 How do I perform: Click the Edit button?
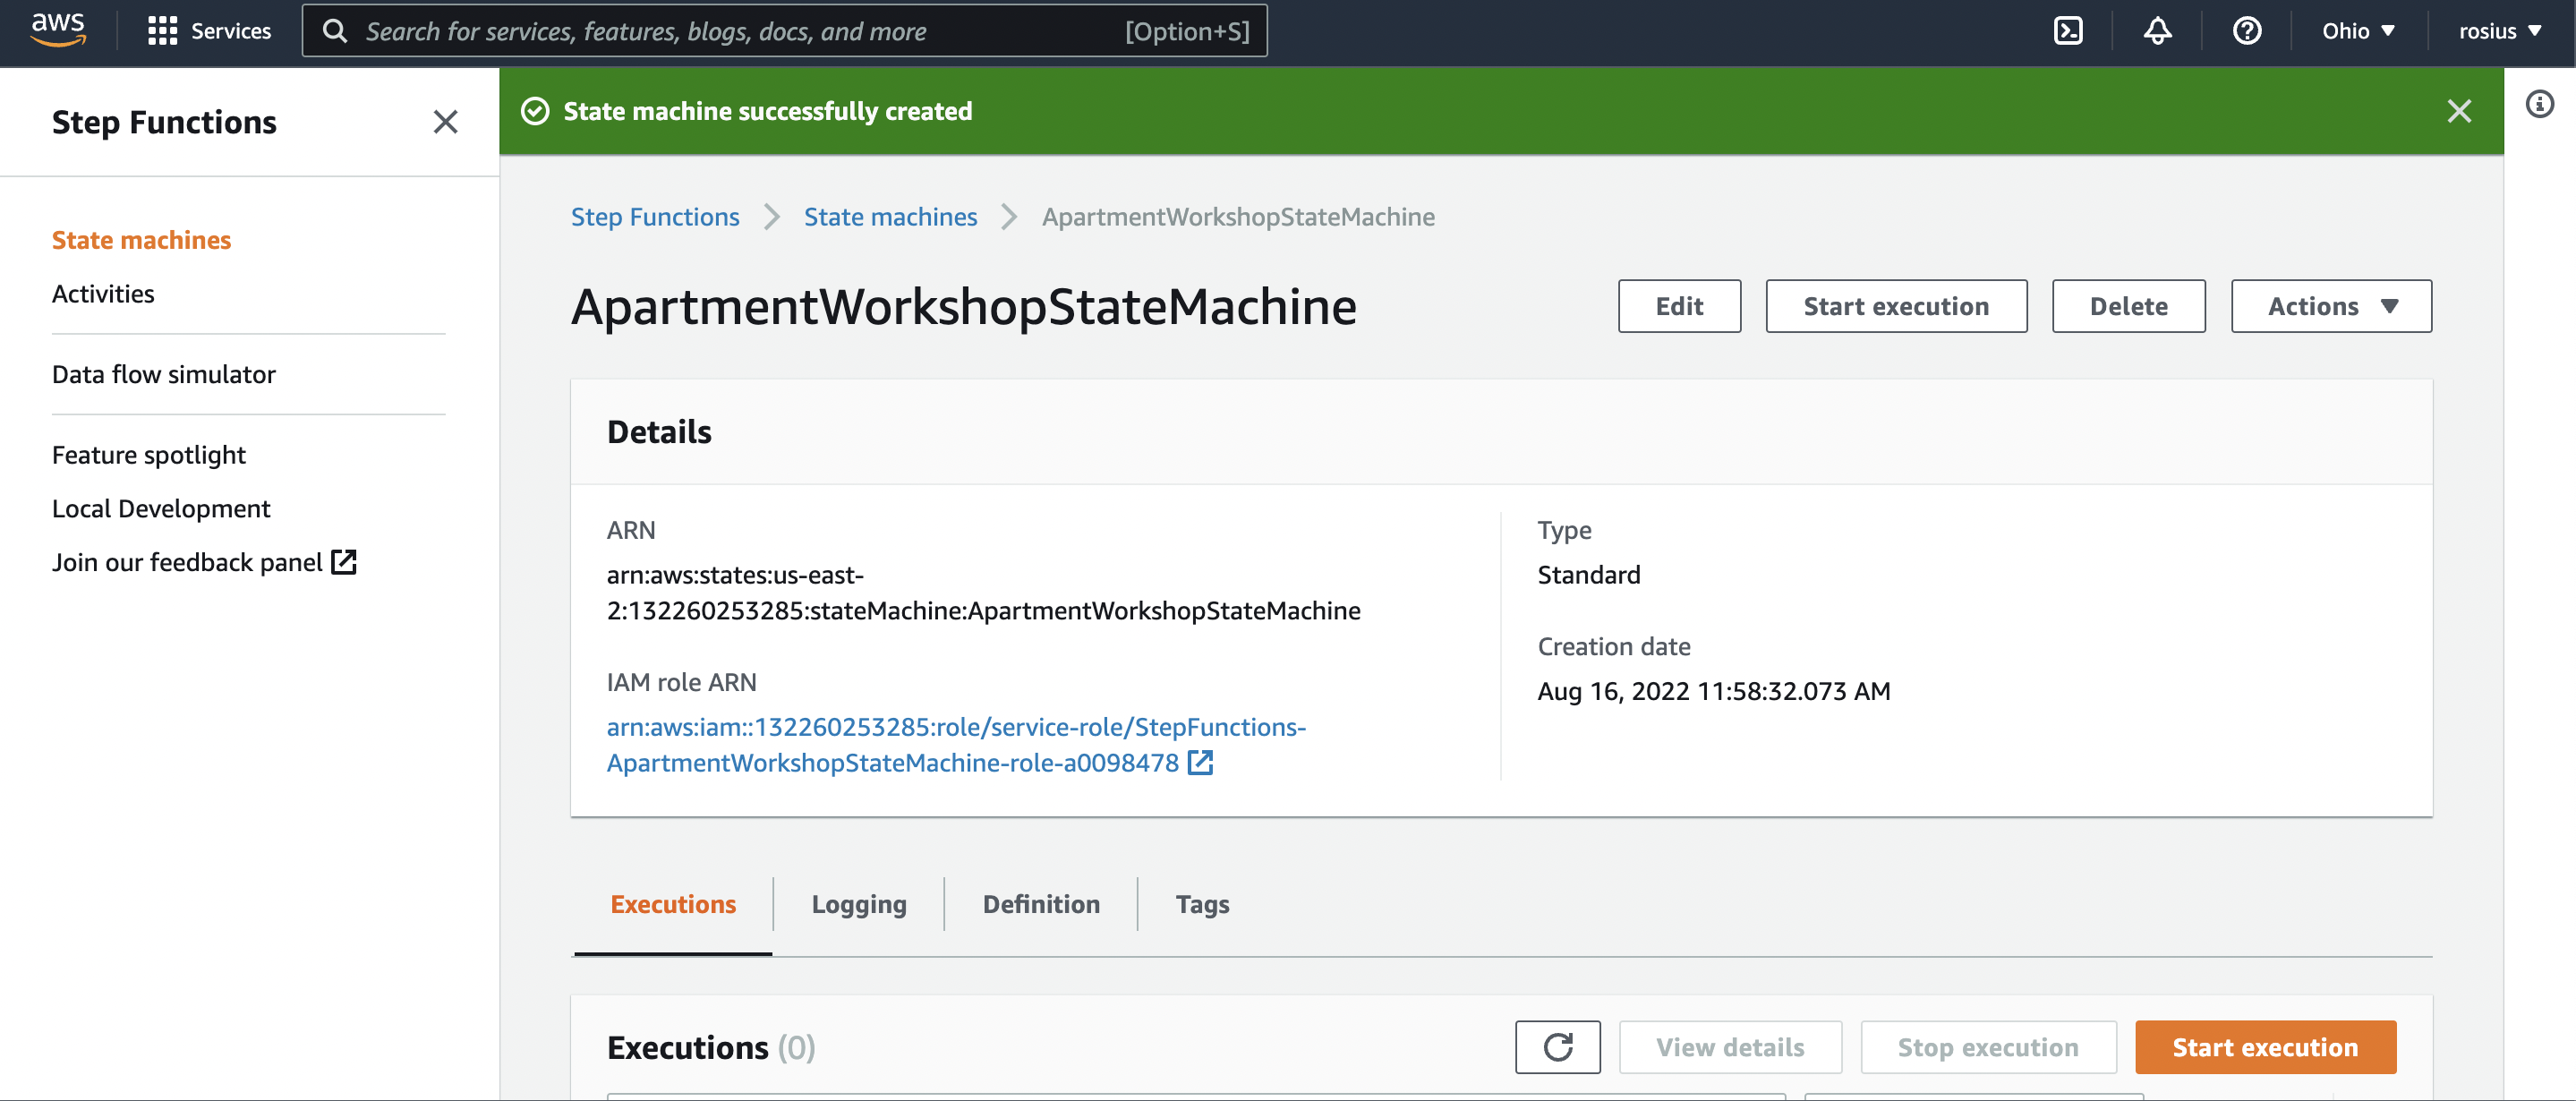1679,306
